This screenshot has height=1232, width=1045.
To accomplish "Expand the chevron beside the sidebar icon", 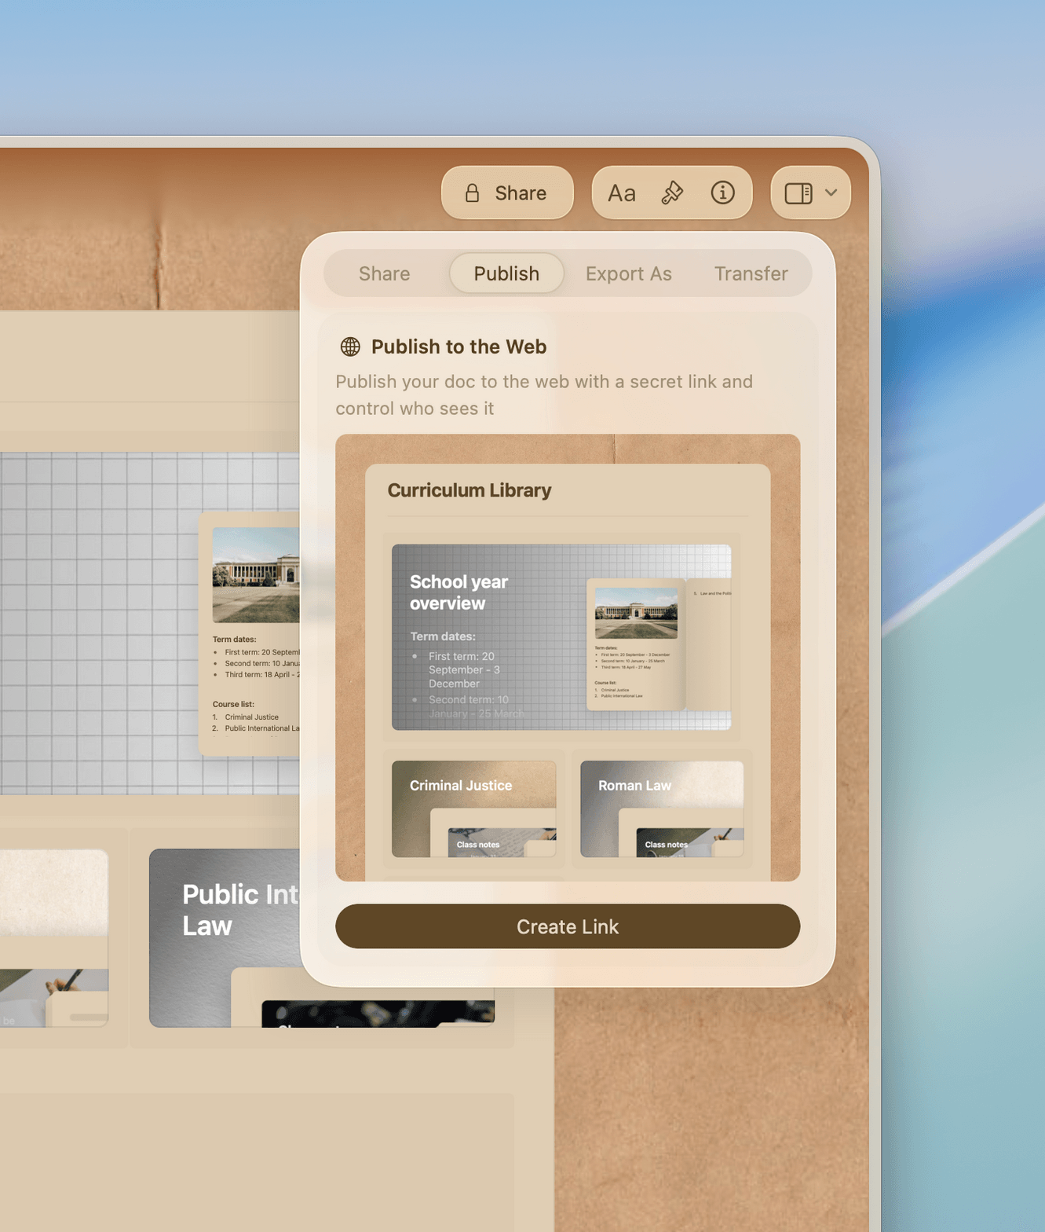I will 831,193.
